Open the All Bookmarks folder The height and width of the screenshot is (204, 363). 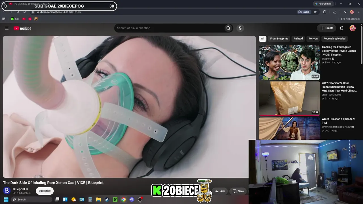[x=351, y=19]
